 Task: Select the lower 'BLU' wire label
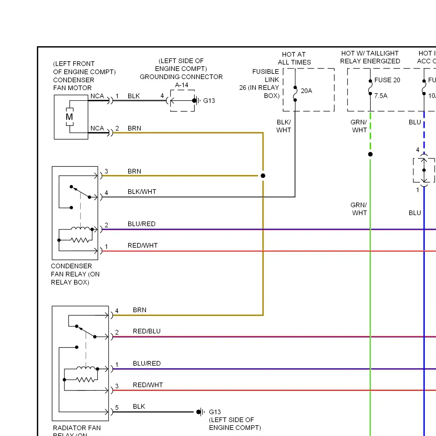415,213
